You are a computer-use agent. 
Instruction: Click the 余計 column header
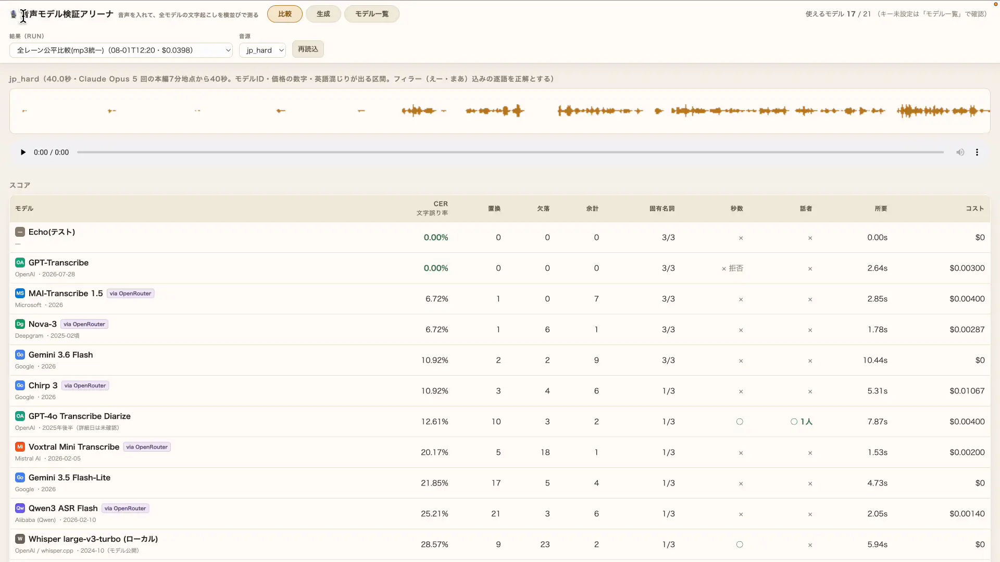pos(592,209)
